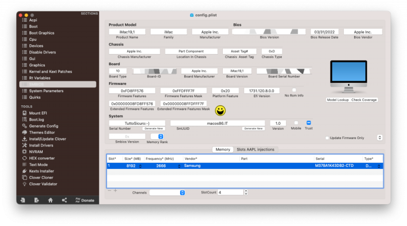Switch to Slots AAPL injections tab

(255, 149)
